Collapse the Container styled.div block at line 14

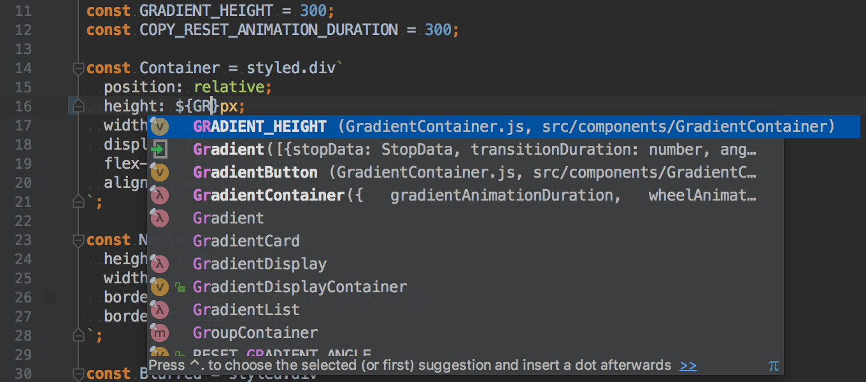(78, 67)
